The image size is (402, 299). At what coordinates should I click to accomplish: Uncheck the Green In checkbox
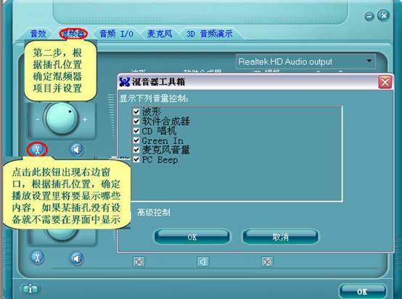tap(136, 140)
